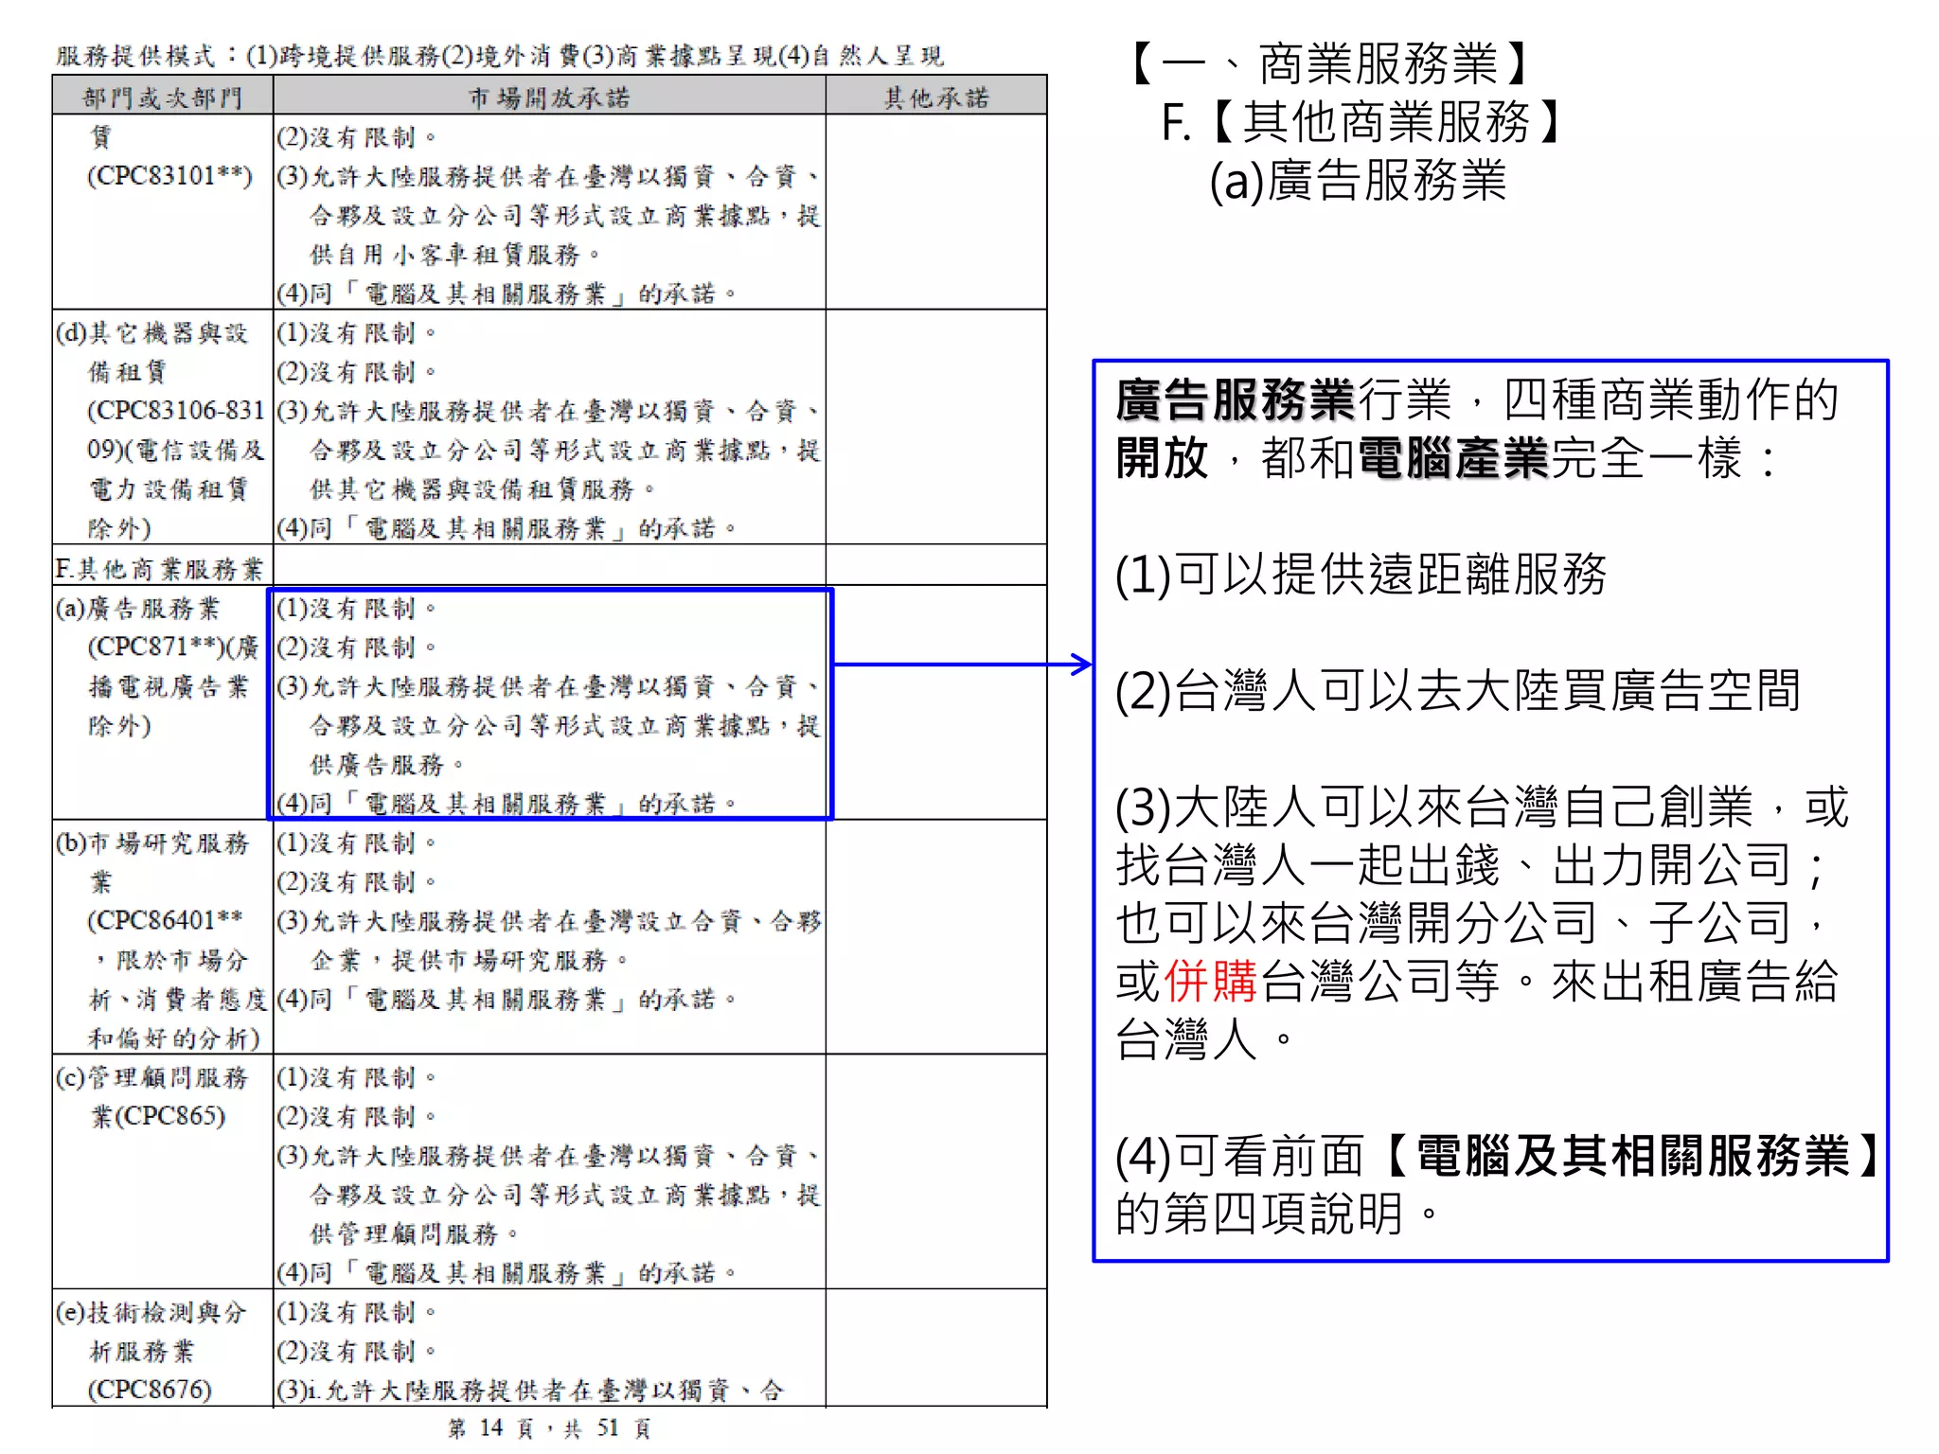This screenshot has width=1939, height=1454.
Task: Click the cell (e)技術檢測與分
Action: pyautogui.click(x=151, y=1312)
